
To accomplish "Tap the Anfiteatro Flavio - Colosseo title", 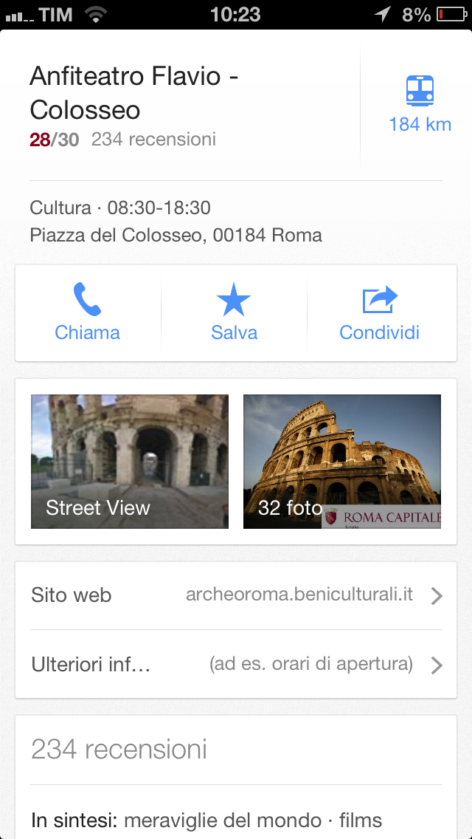I will [134, 93].
